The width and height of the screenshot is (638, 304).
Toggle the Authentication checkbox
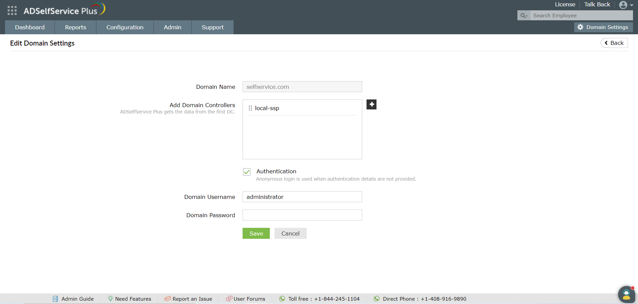tap(247, 172)
